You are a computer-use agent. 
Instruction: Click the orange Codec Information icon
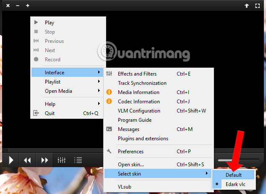(109, 101)
